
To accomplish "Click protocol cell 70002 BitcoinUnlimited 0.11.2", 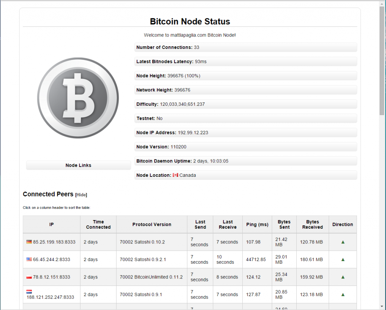I will pyautogui.click(x=151, y=277).
